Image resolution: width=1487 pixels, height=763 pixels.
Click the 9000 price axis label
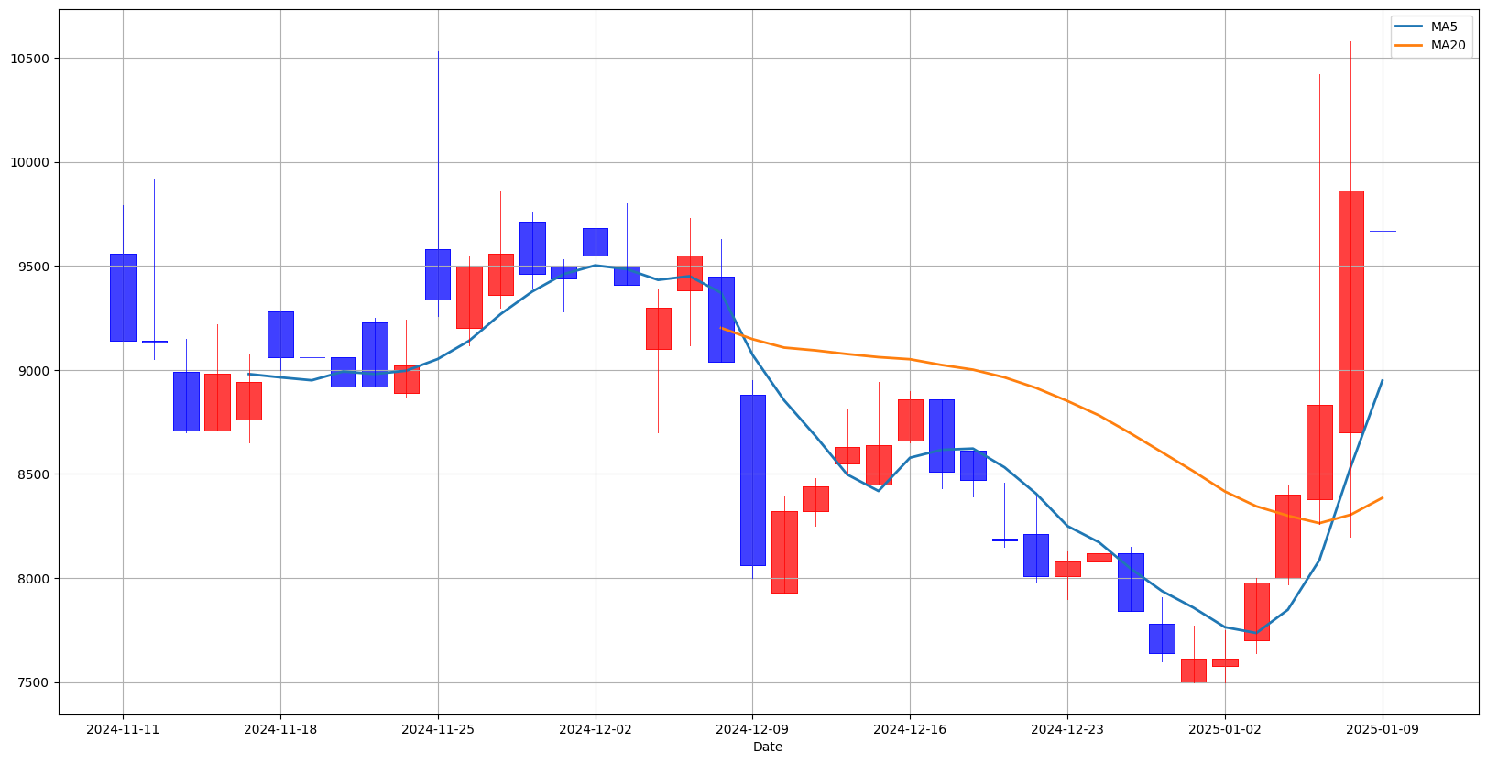[x=37, y=371]
